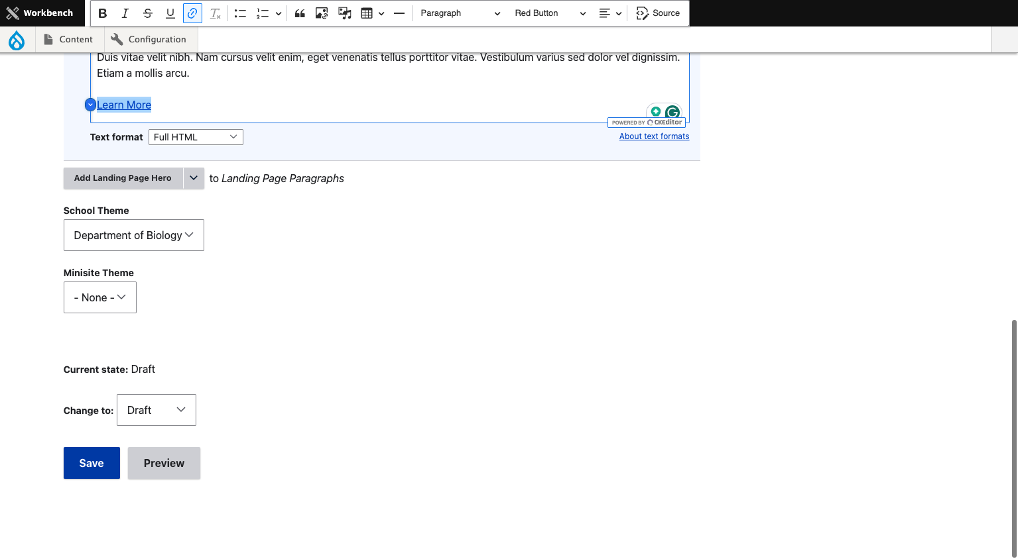Insert a horizontal line

point(399,13)
